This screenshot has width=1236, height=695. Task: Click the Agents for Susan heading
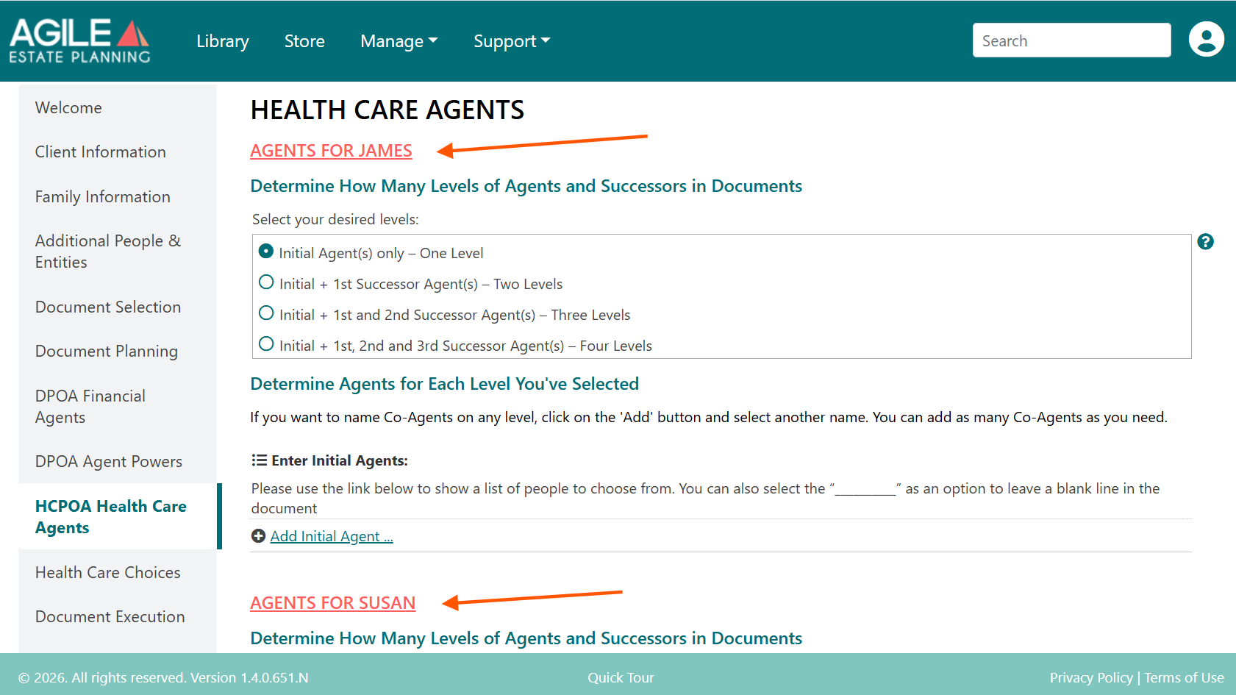pyautogui.click(x=333, y=602)
